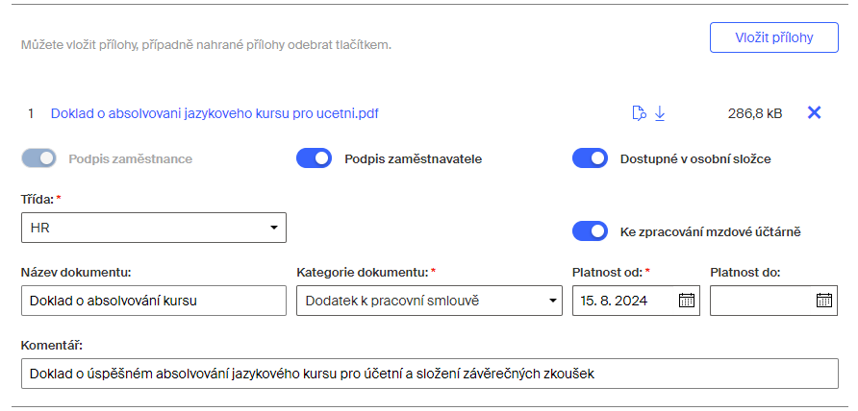Click the Vložit přílohy button
This screenshot has height=411, width=858.
[x=774, y=37]
